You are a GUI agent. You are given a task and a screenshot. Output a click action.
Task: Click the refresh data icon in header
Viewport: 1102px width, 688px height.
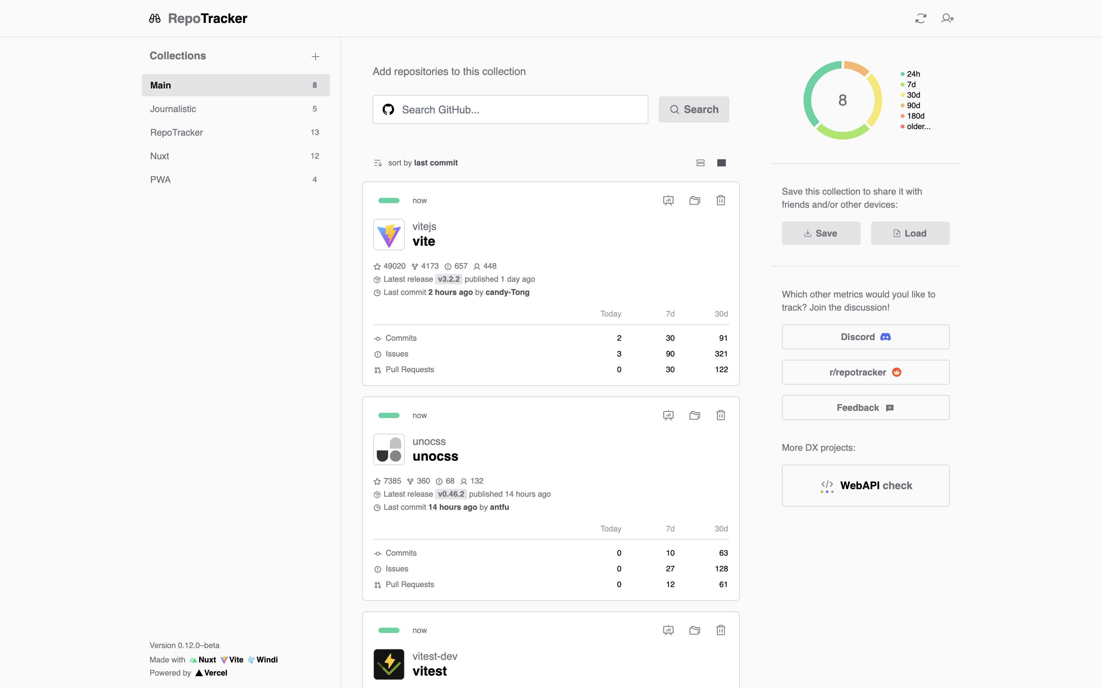(x=921, y=18)
